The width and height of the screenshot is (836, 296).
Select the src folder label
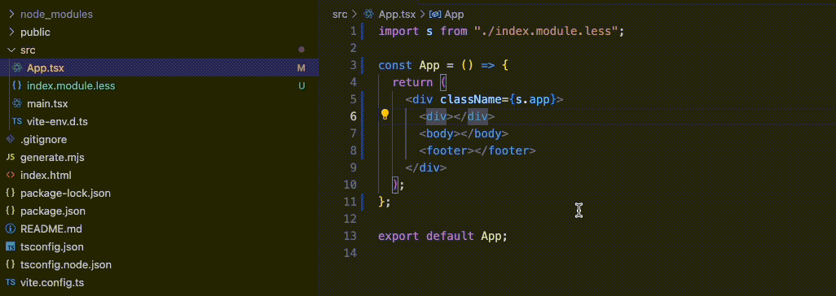[x=28, y=50]
